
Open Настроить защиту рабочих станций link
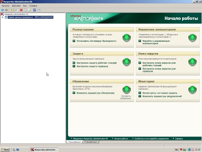click(x=97, y=63)
